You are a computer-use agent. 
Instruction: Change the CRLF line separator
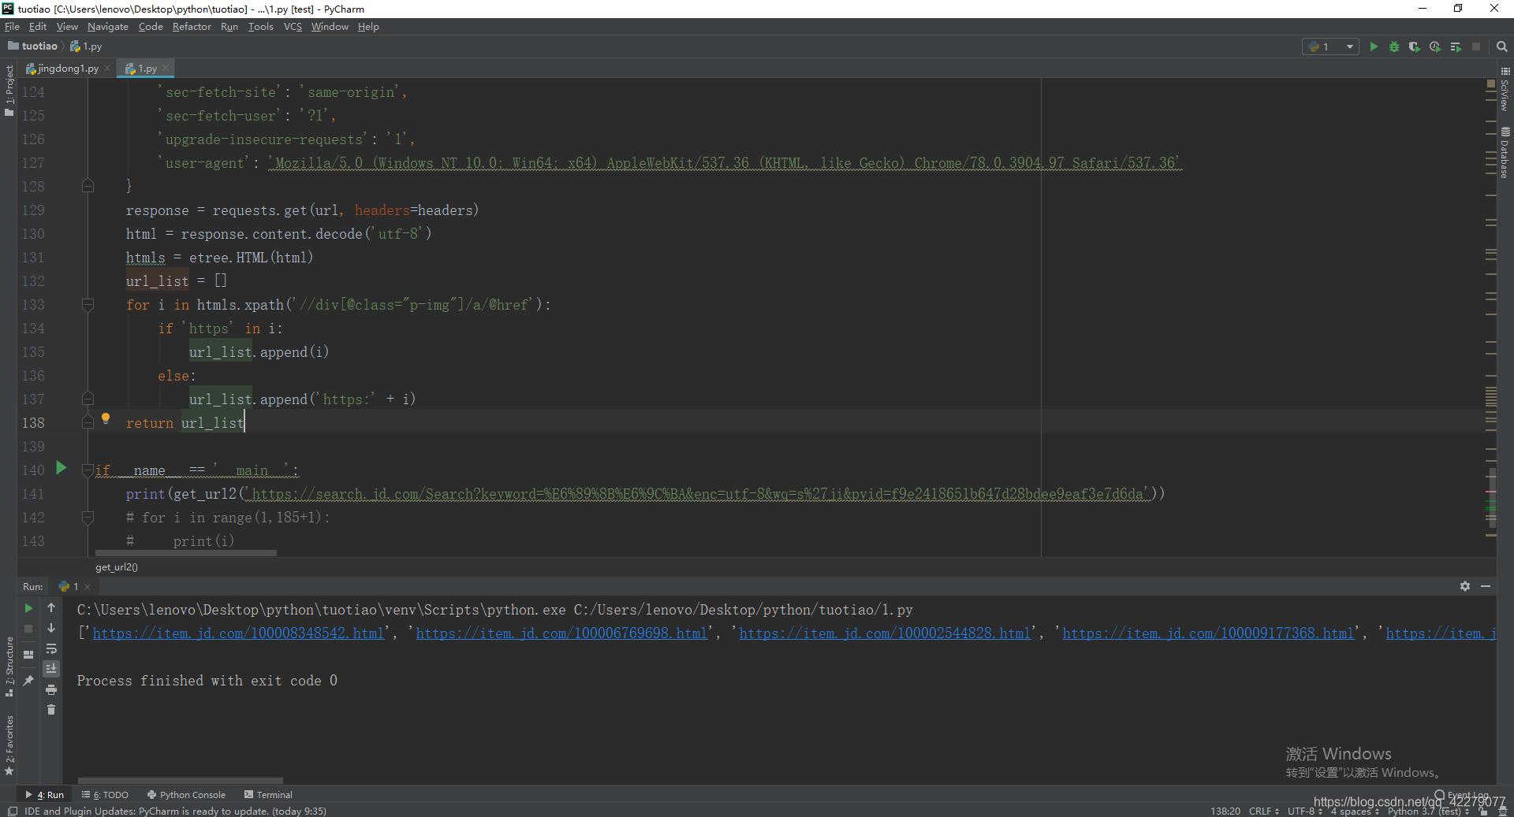[x=1264, y=811]
